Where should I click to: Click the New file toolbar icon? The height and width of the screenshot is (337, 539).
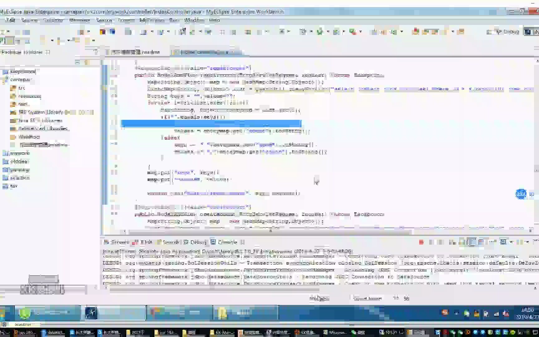[x=3, y=32]
